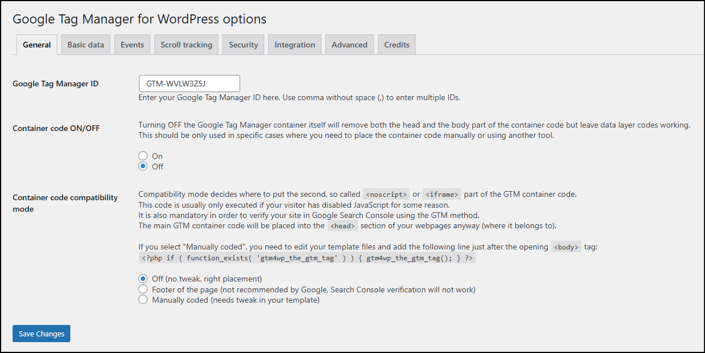This screenshot has width=705, height=353.
Task: Click the <body> code tag
Action: tap(566, 247)
